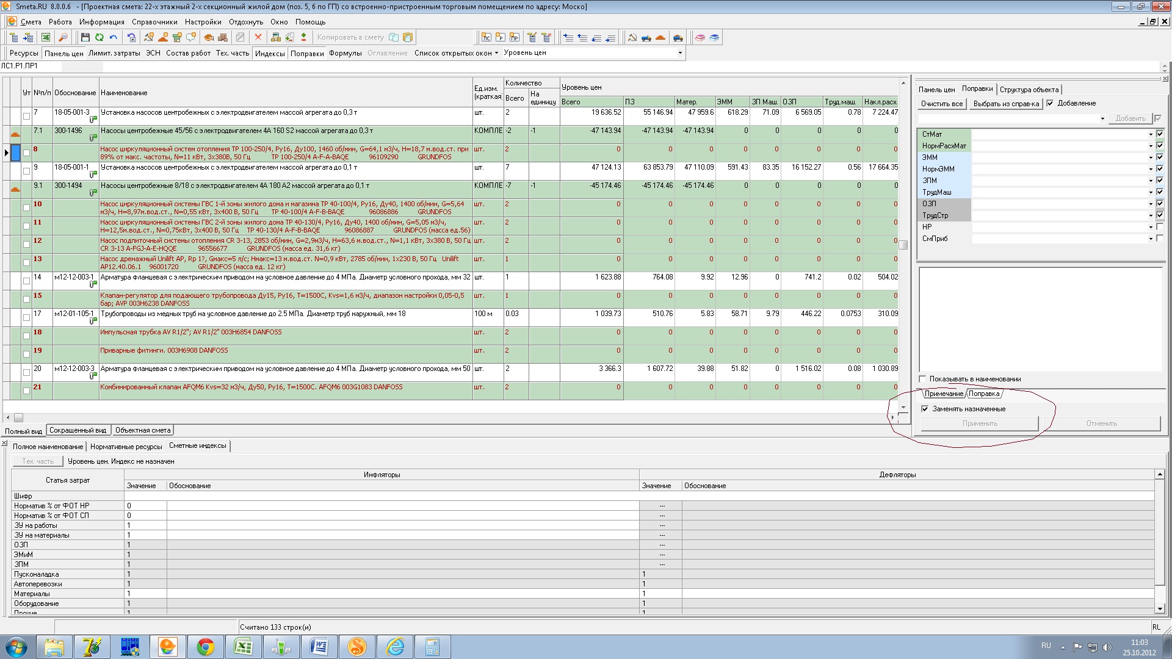The height and width of the screenshot is (659, 1172).
Task: Click the ЛС new local estimate icon
Action: tap(486, 37)
